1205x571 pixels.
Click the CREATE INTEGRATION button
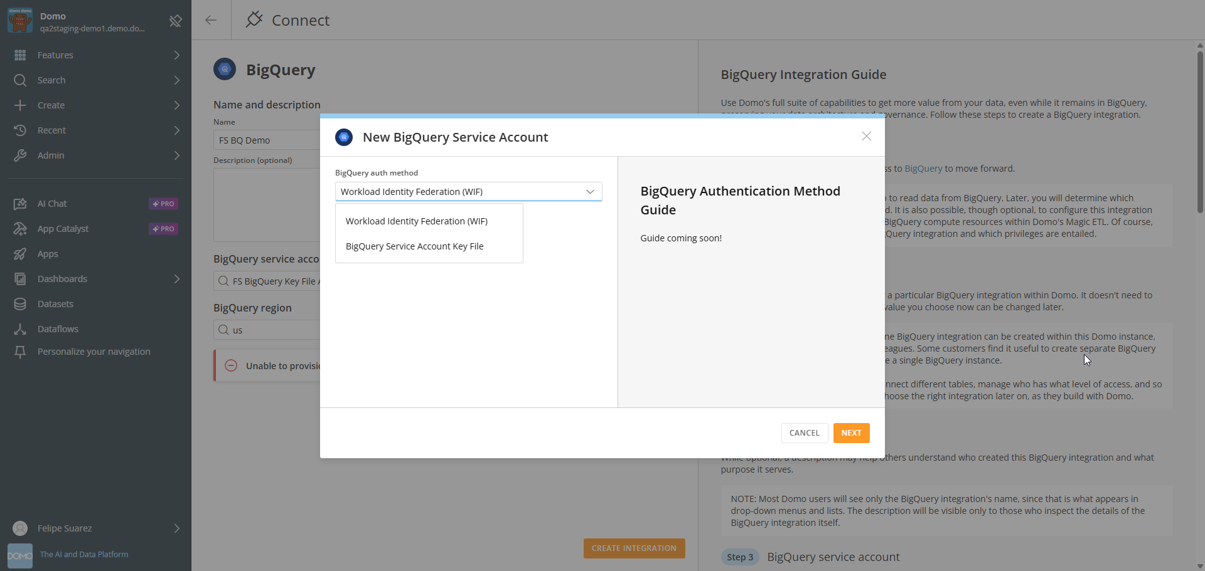[x=634, y=548]
